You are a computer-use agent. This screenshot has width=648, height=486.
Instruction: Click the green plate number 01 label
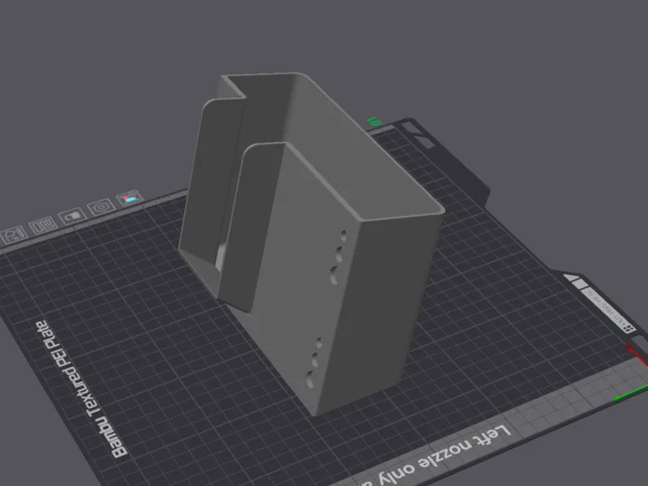click(374, 122)
